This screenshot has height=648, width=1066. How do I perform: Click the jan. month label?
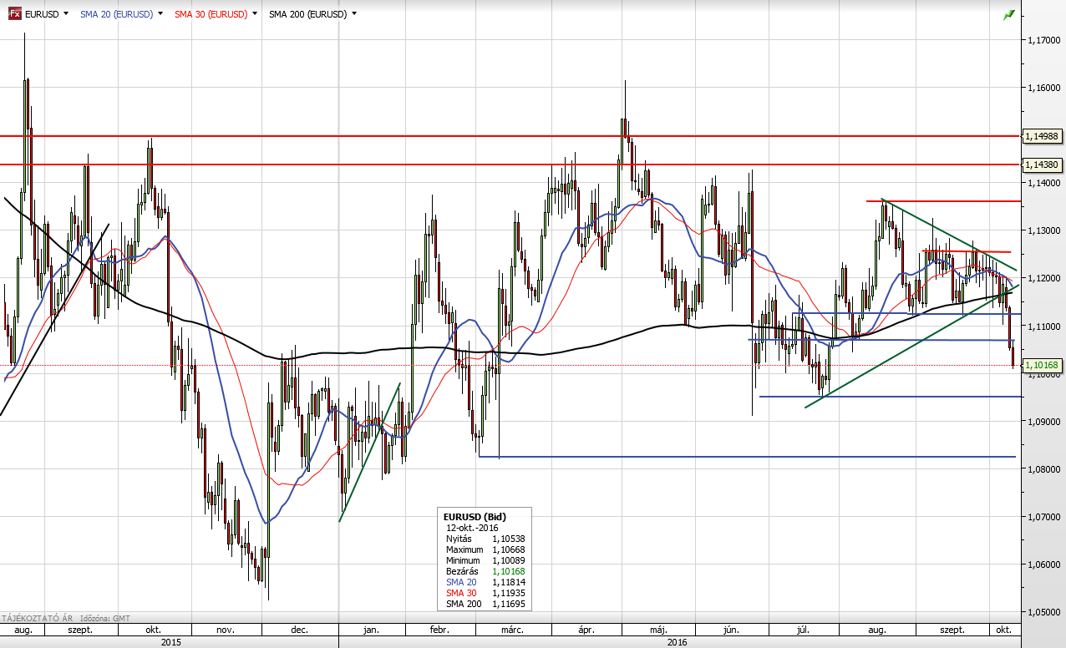372,630
